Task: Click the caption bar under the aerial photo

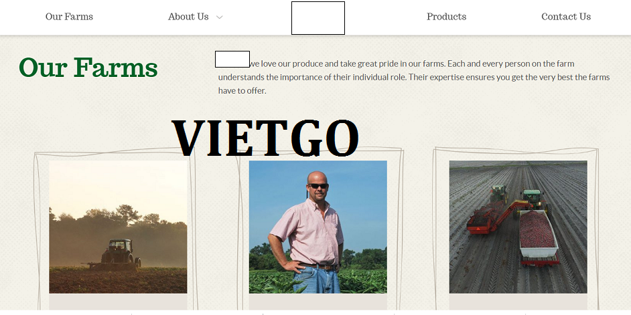Action: [518, 302]
